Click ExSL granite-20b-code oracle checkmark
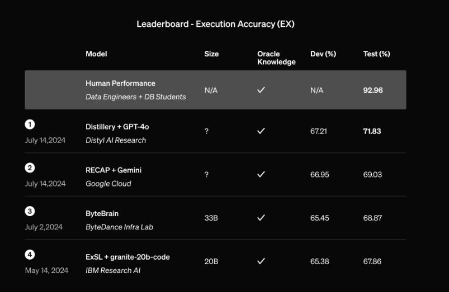The height and width of the screenshot is (292, 449). (x=261, y=261)
